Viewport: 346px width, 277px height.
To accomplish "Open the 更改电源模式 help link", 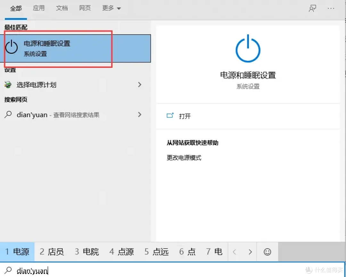I will point(184,158).
